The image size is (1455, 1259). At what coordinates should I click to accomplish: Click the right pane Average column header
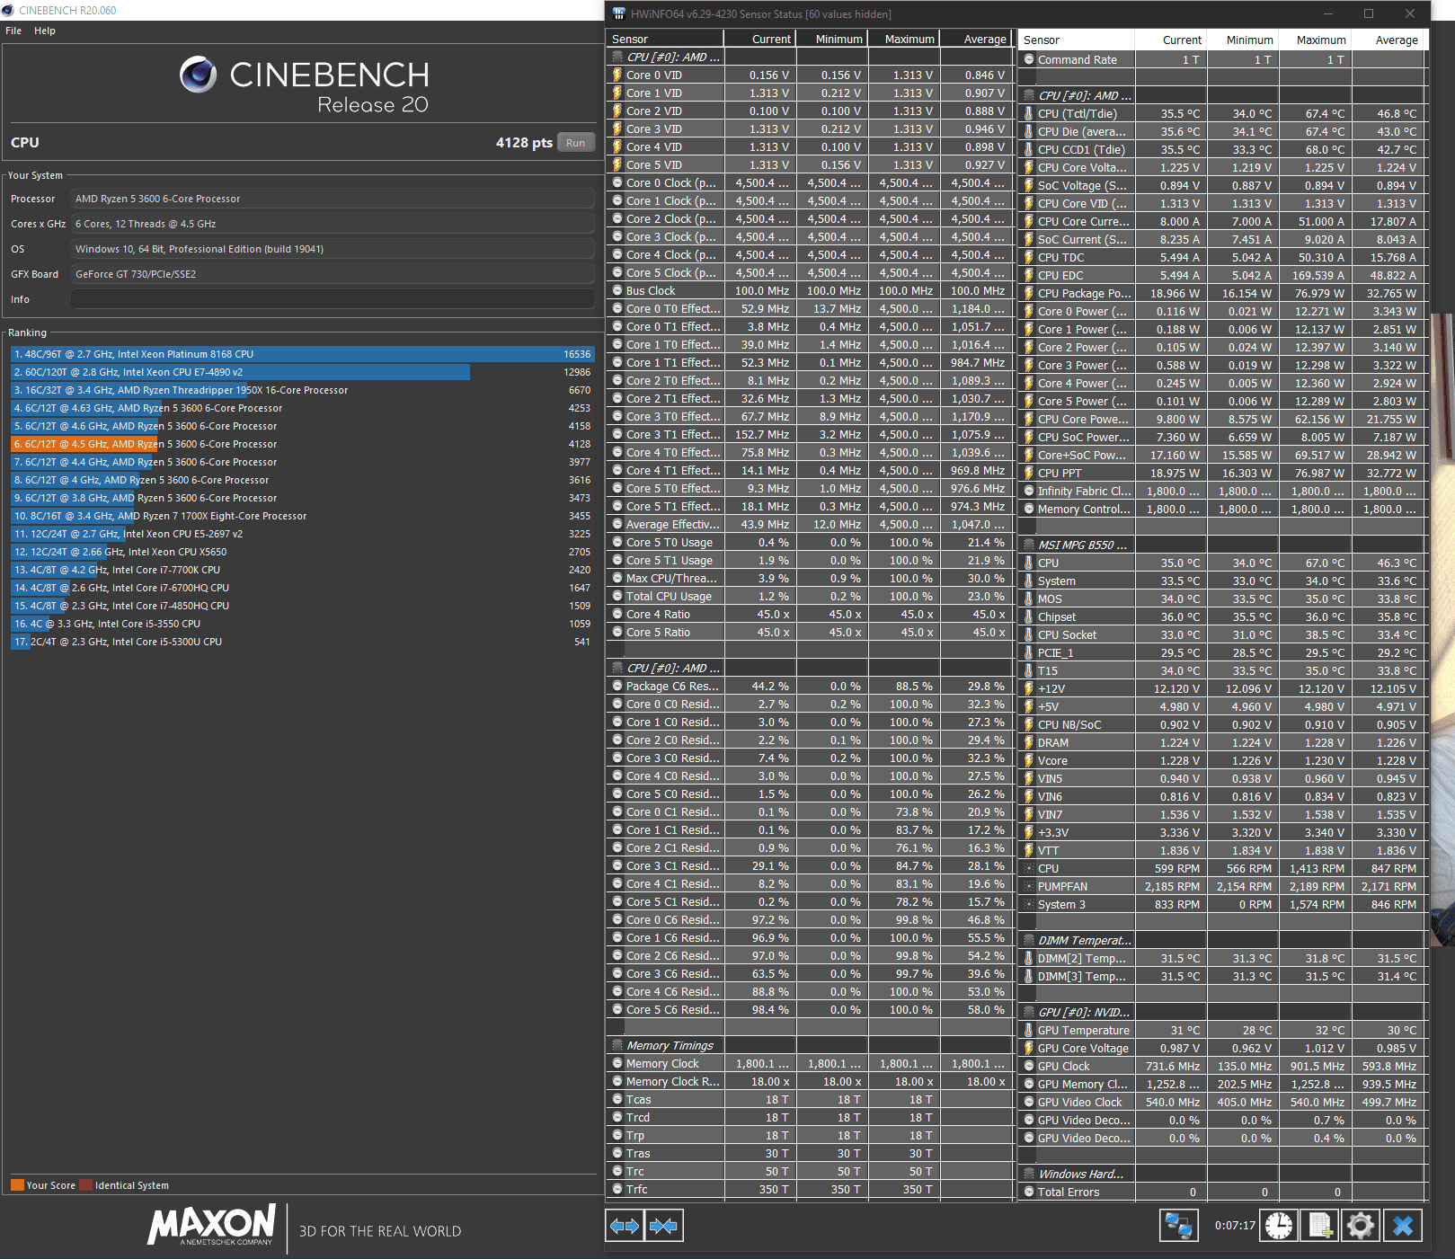[1389, 40]
